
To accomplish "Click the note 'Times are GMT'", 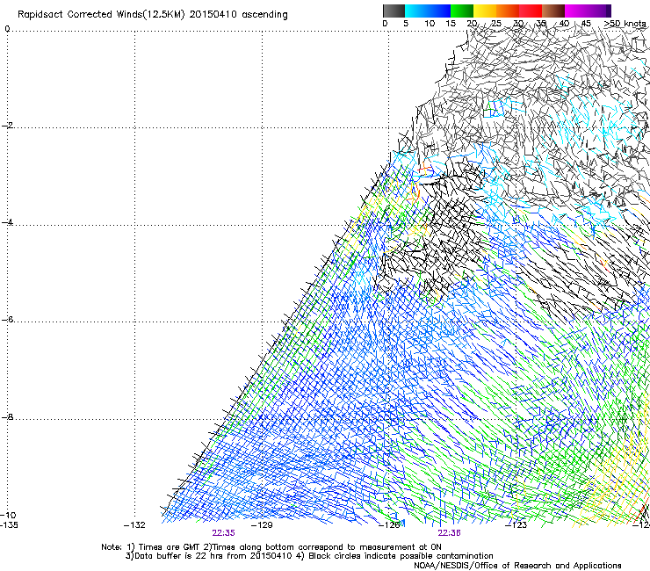I will (x=169, y=547).
